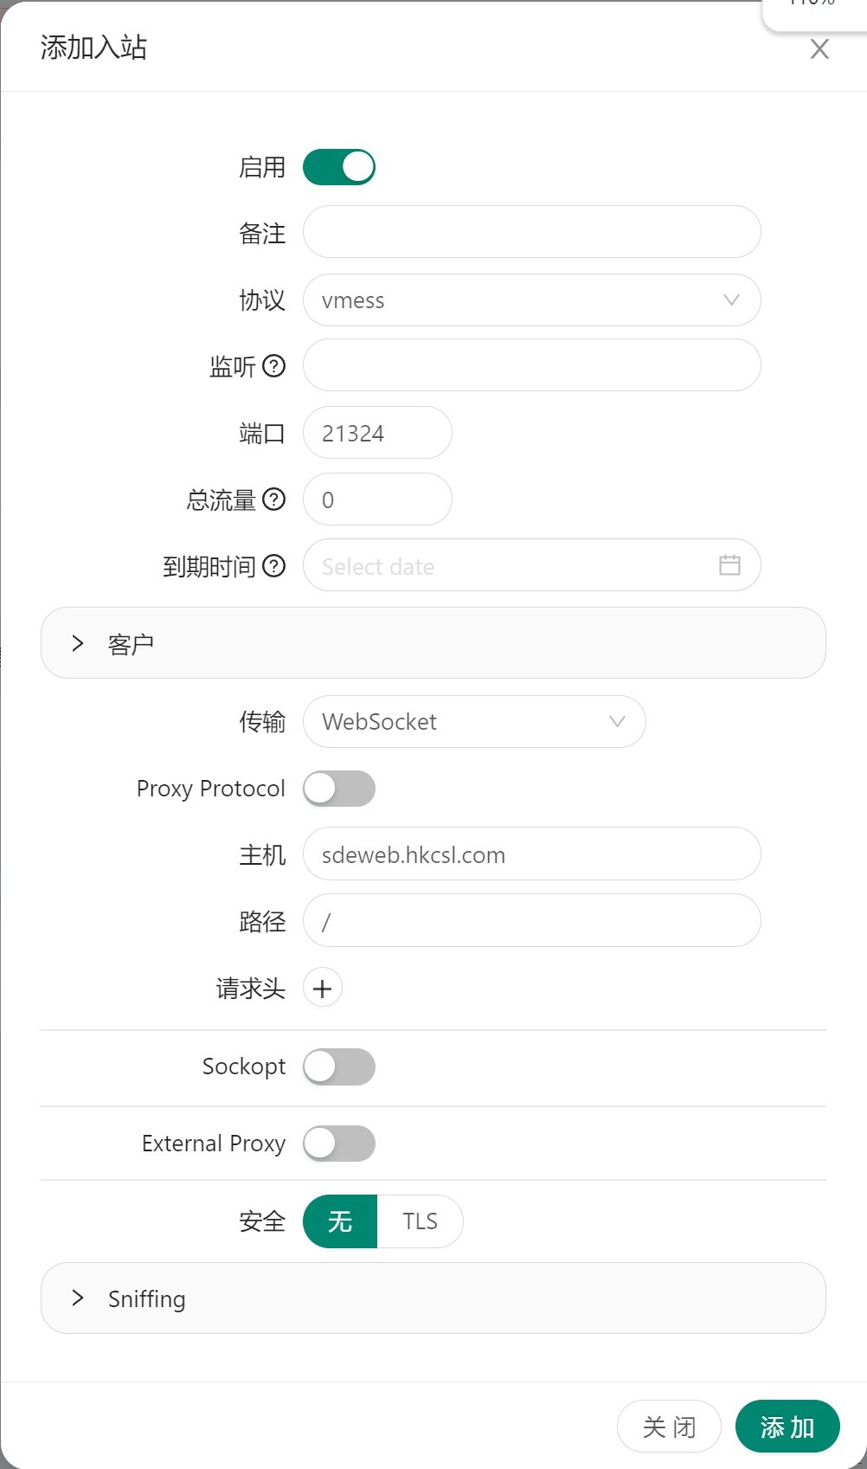The image size is (867, 1469).
Task: Turn on the Sockopt switch
Action: tap(339, 1066)
